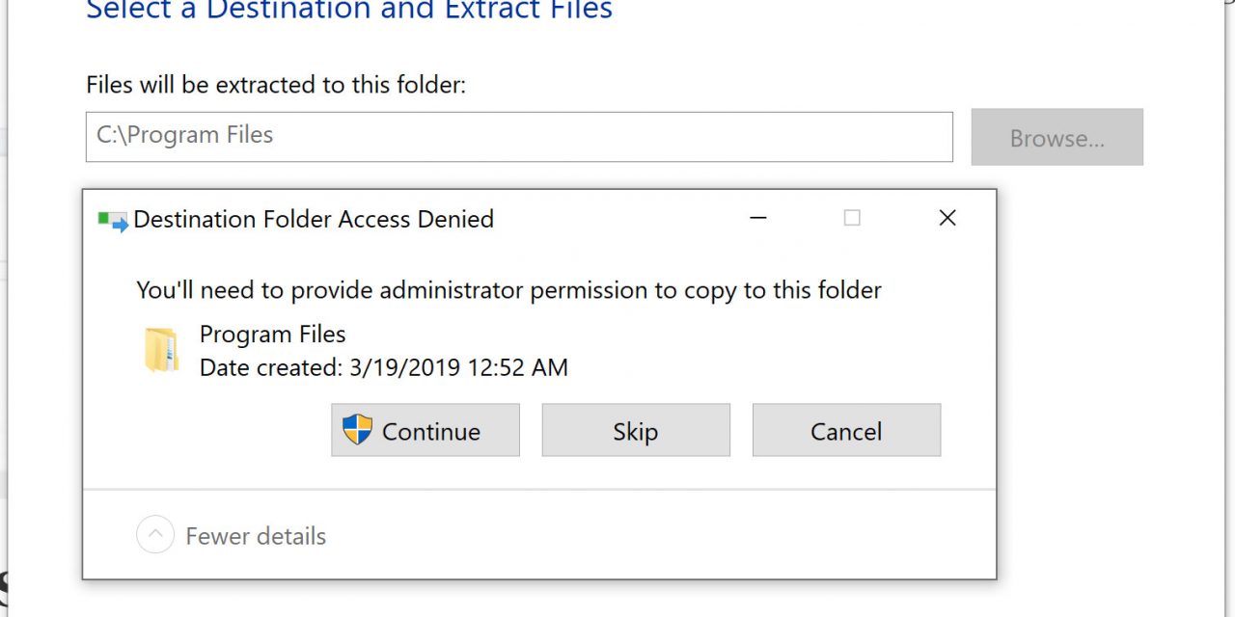Minimize the Access Denied dialog

click(758, 219)
